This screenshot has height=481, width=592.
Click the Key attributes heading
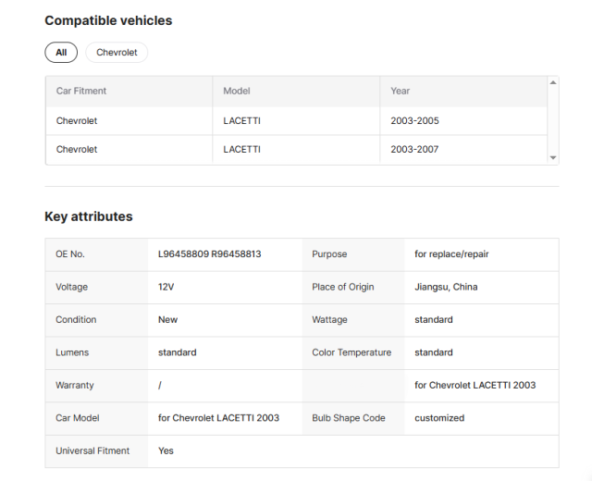click(x=89, y=216)
